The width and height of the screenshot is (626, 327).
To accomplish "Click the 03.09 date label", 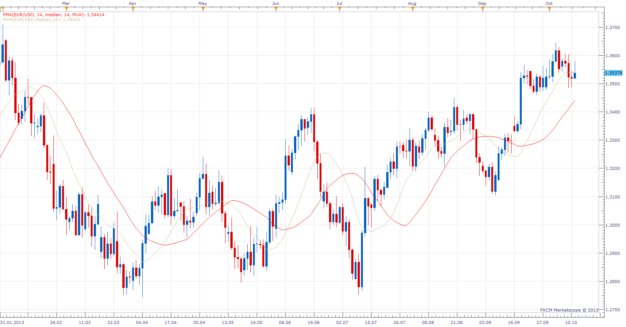I will (x=485, y=322).
